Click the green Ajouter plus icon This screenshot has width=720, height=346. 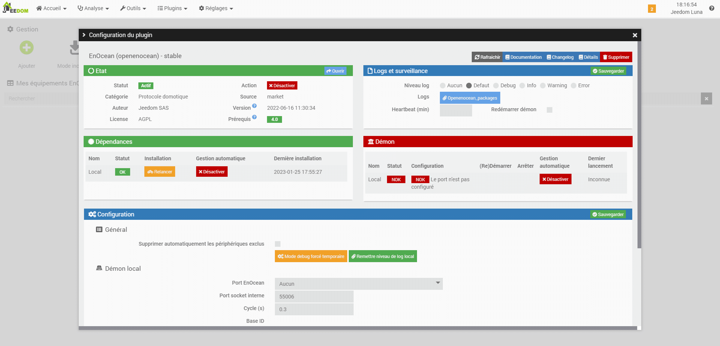[x=27, y=48]
